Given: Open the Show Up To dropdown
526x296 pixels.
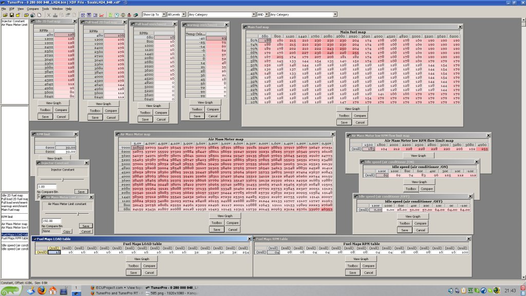Looking at the screenshot, I should [154, 14].
